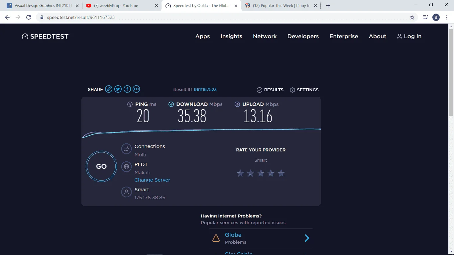Click the PING ms label icon
The height and width of the screenshot is (255, 454).
(x=130, y=104)
